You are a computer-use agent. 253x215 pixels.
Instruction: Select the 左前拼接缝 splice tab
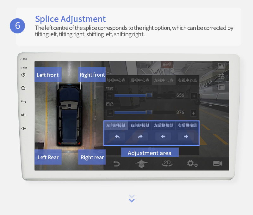[116, 125]
